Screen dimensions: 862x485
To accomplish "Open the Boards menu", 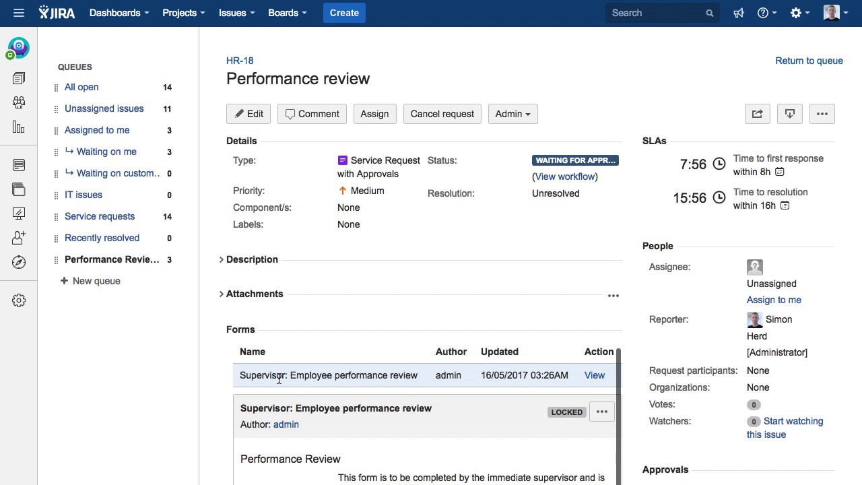I will pos(288,13).
